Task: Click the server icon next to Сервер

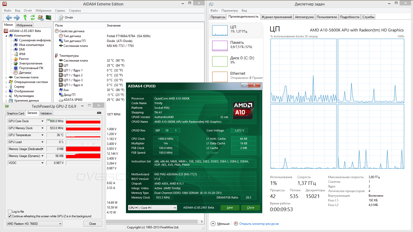Action: click(x=11, y=87)
